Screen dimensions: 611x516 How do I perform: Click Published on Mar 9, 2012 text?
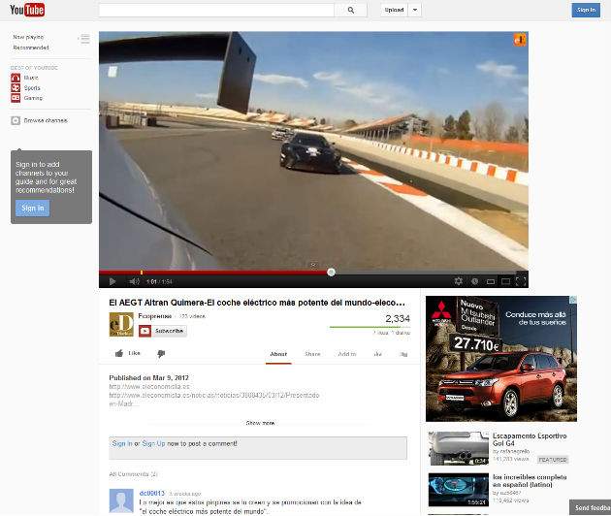pyautogui.click(x=148, y=377)
